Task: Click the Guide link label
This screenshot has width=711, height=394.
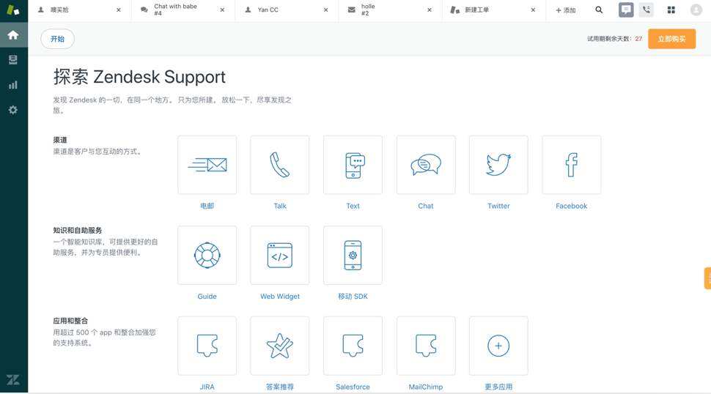Action: [x=207, y=297]
